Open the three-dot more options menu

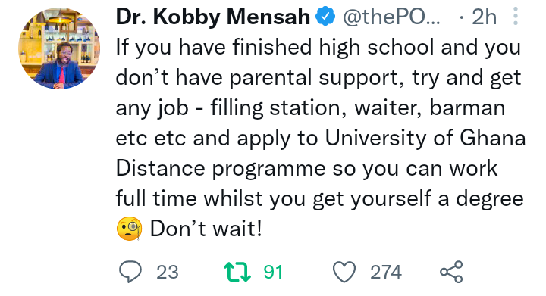[516, 16]
